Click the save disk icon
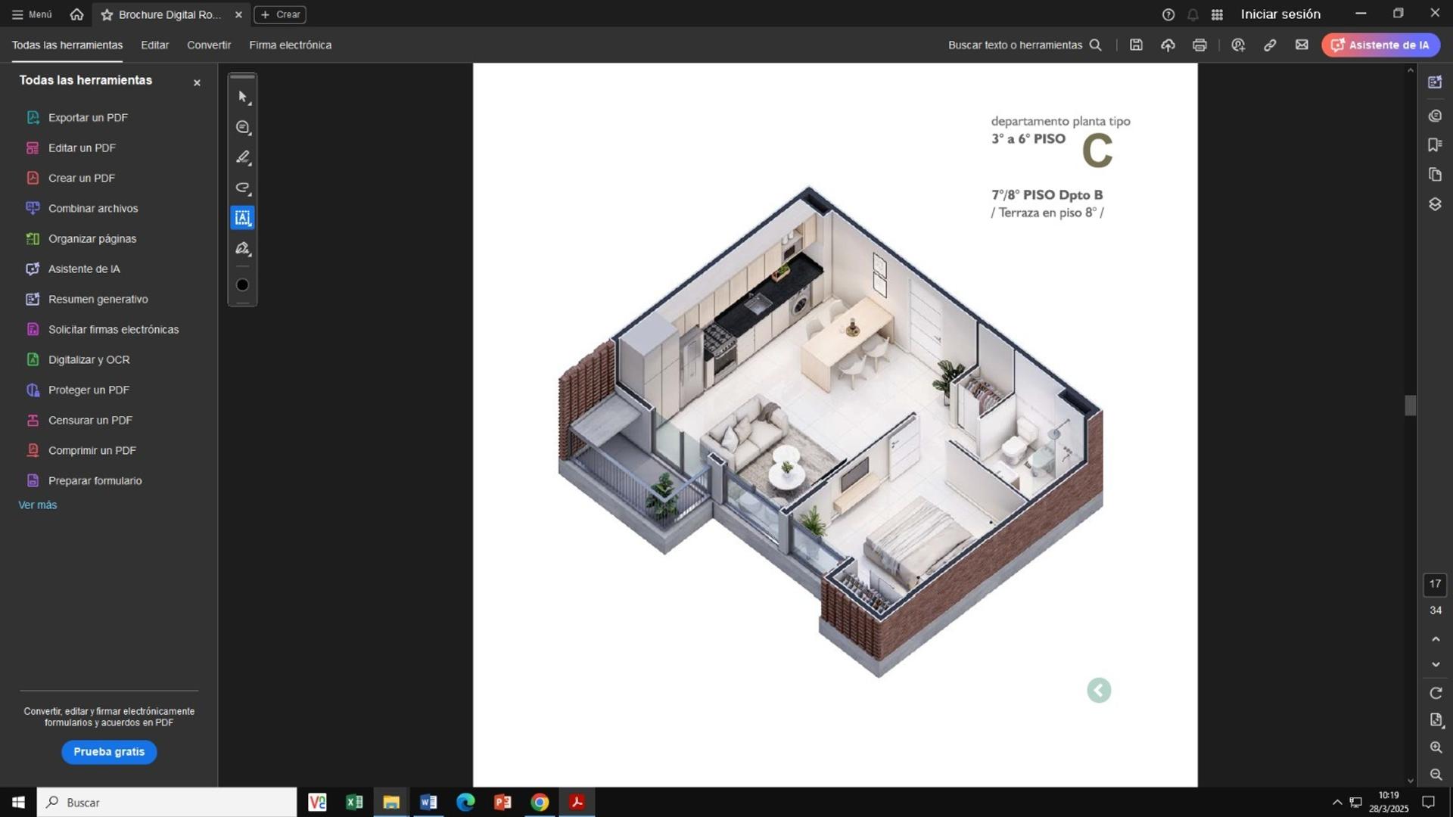 (1136, 45)
